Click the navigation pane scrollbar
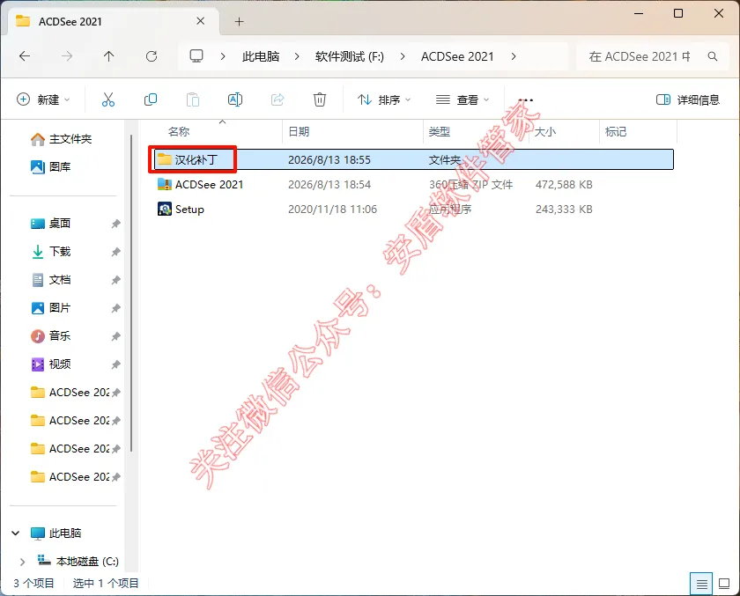Screen dimensions: 740x596 130,292
